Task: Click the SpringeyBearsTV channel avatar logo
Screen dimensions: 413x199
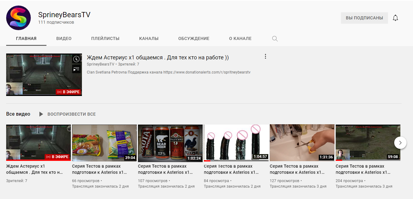Action: pos(18,18)
